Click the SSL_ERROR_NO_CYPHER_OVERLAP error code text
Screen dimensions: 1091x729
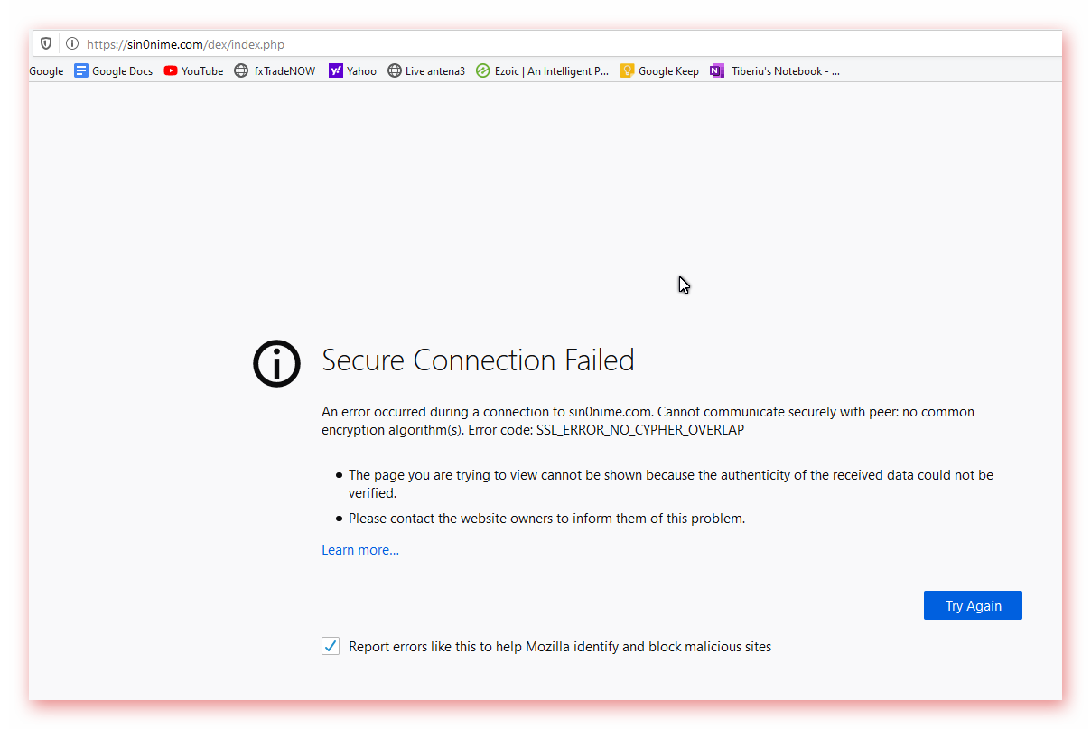point(640,430)
